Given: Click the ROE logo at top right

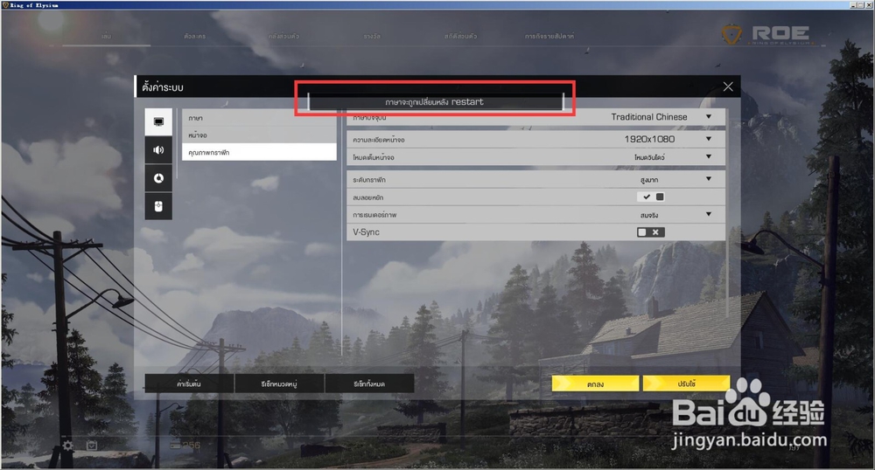Looking at the screenshot, I should (769, 35).
